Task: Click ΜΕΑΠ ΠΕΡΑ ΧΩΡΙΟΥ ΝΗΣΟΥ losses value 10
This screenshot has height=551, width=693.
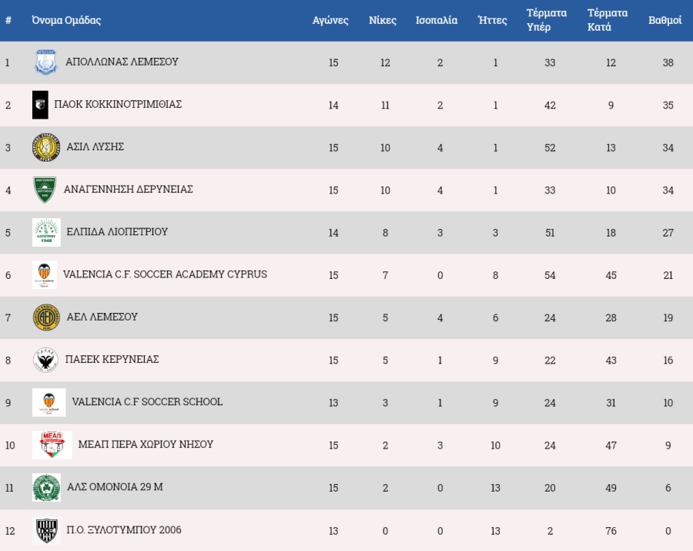Action: tap(495, 445)
